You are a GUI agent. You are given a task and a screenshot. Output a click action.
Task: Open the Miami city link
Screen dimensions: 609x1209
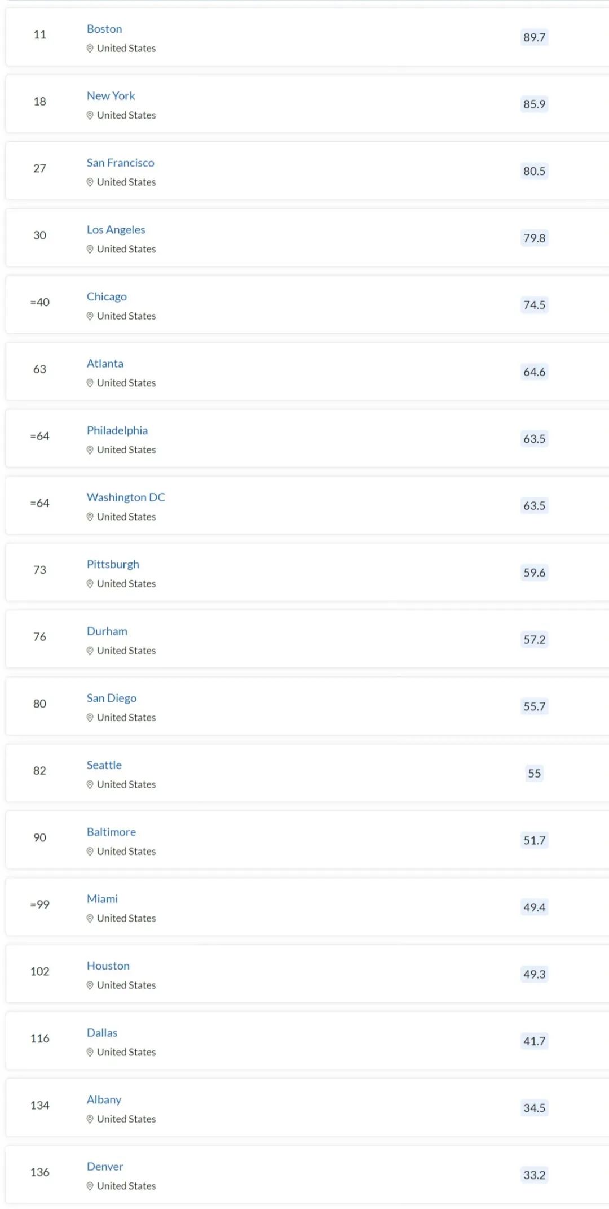[102, 899]
